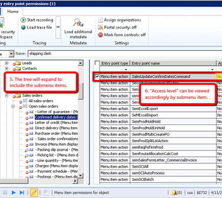Click the Start recording icon

coord(23,20)
